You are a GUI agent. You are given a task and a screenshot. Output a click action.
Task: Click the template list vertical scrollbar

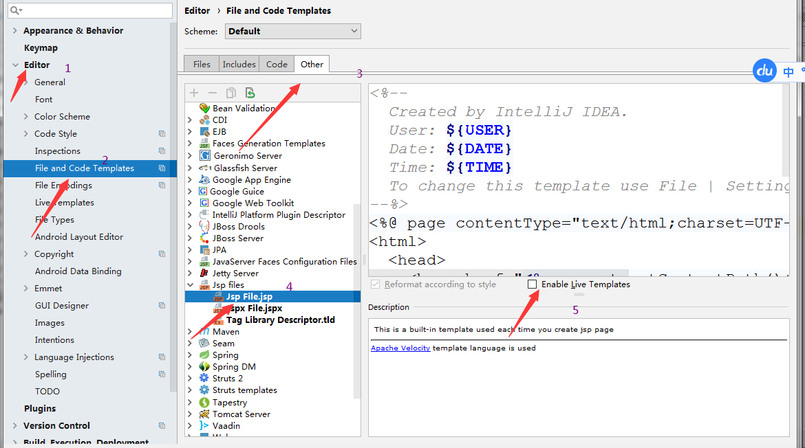coord(357,302)
